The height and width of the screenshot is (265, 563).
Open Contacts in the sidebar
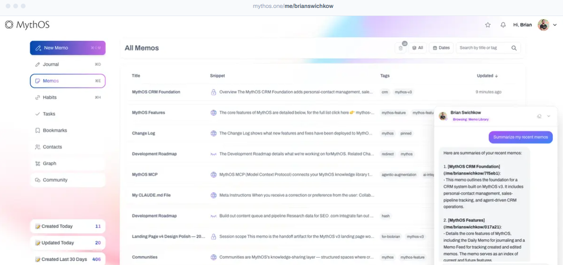[68, 147]
